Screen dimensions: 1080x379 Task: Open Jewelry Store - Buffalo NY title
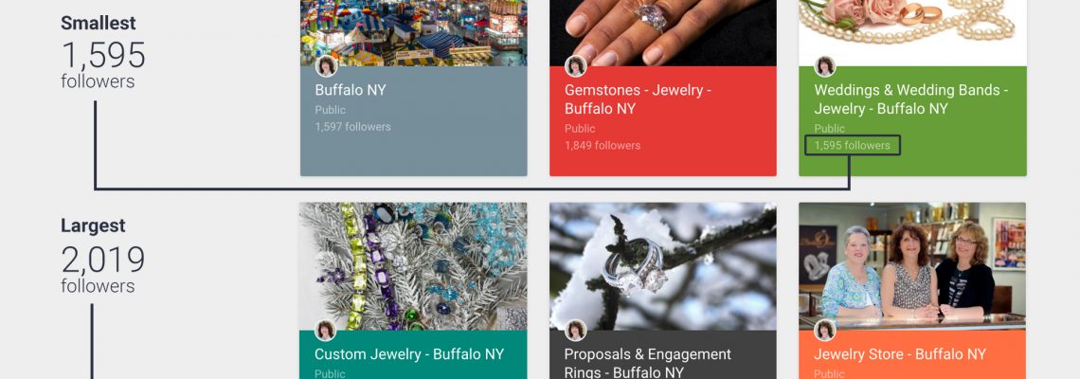tap(900, 354)
